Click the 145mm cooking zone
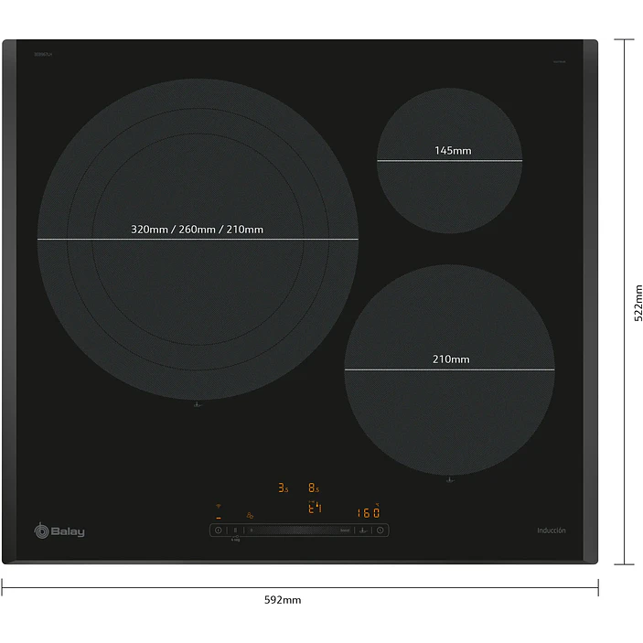This screenshot has width=643, height=643. click(x=449, y=160)
